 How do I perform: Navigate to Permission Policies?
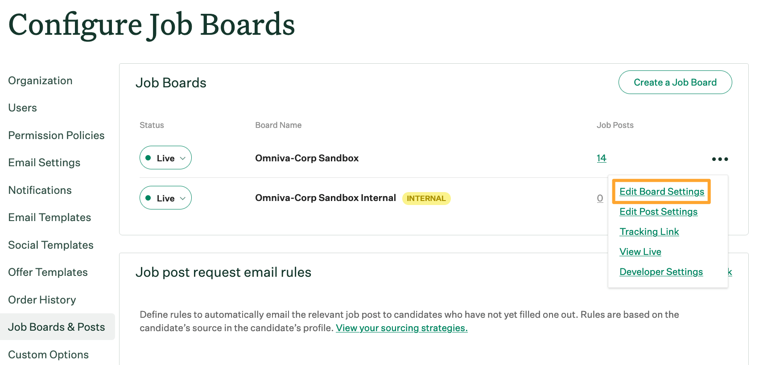(56, 135)
